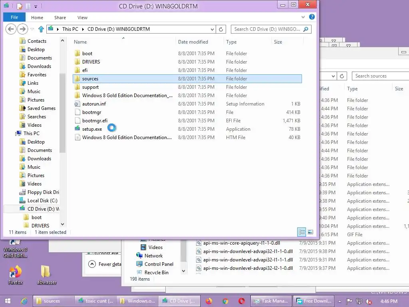Select the efi folder row
The height and width of the screenshot is (307, 409).
pyautogui.click(x=187, y=70)
